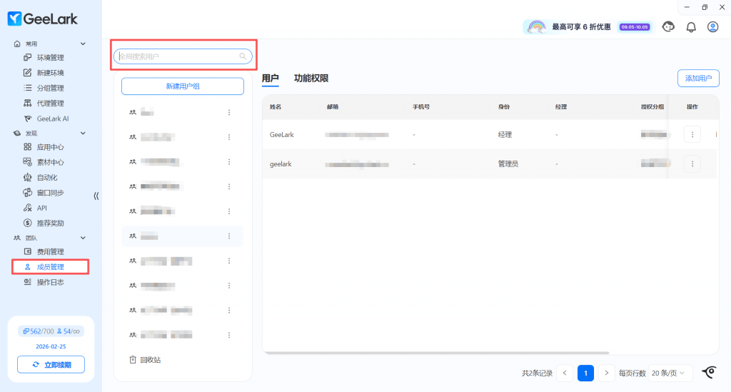The width and height of the screenshot is (731, 392).
Task: Open 操作日志 in the sidebar
Action: [x=50, y=282]
